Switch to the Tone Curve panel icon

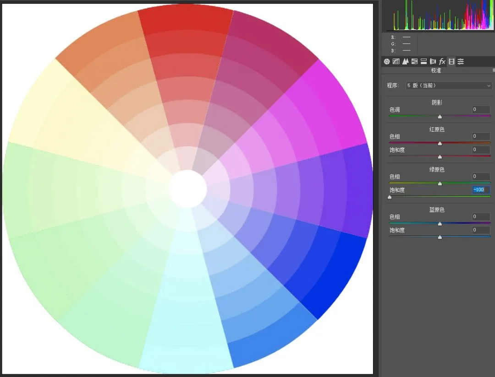[x=396, y=61]
